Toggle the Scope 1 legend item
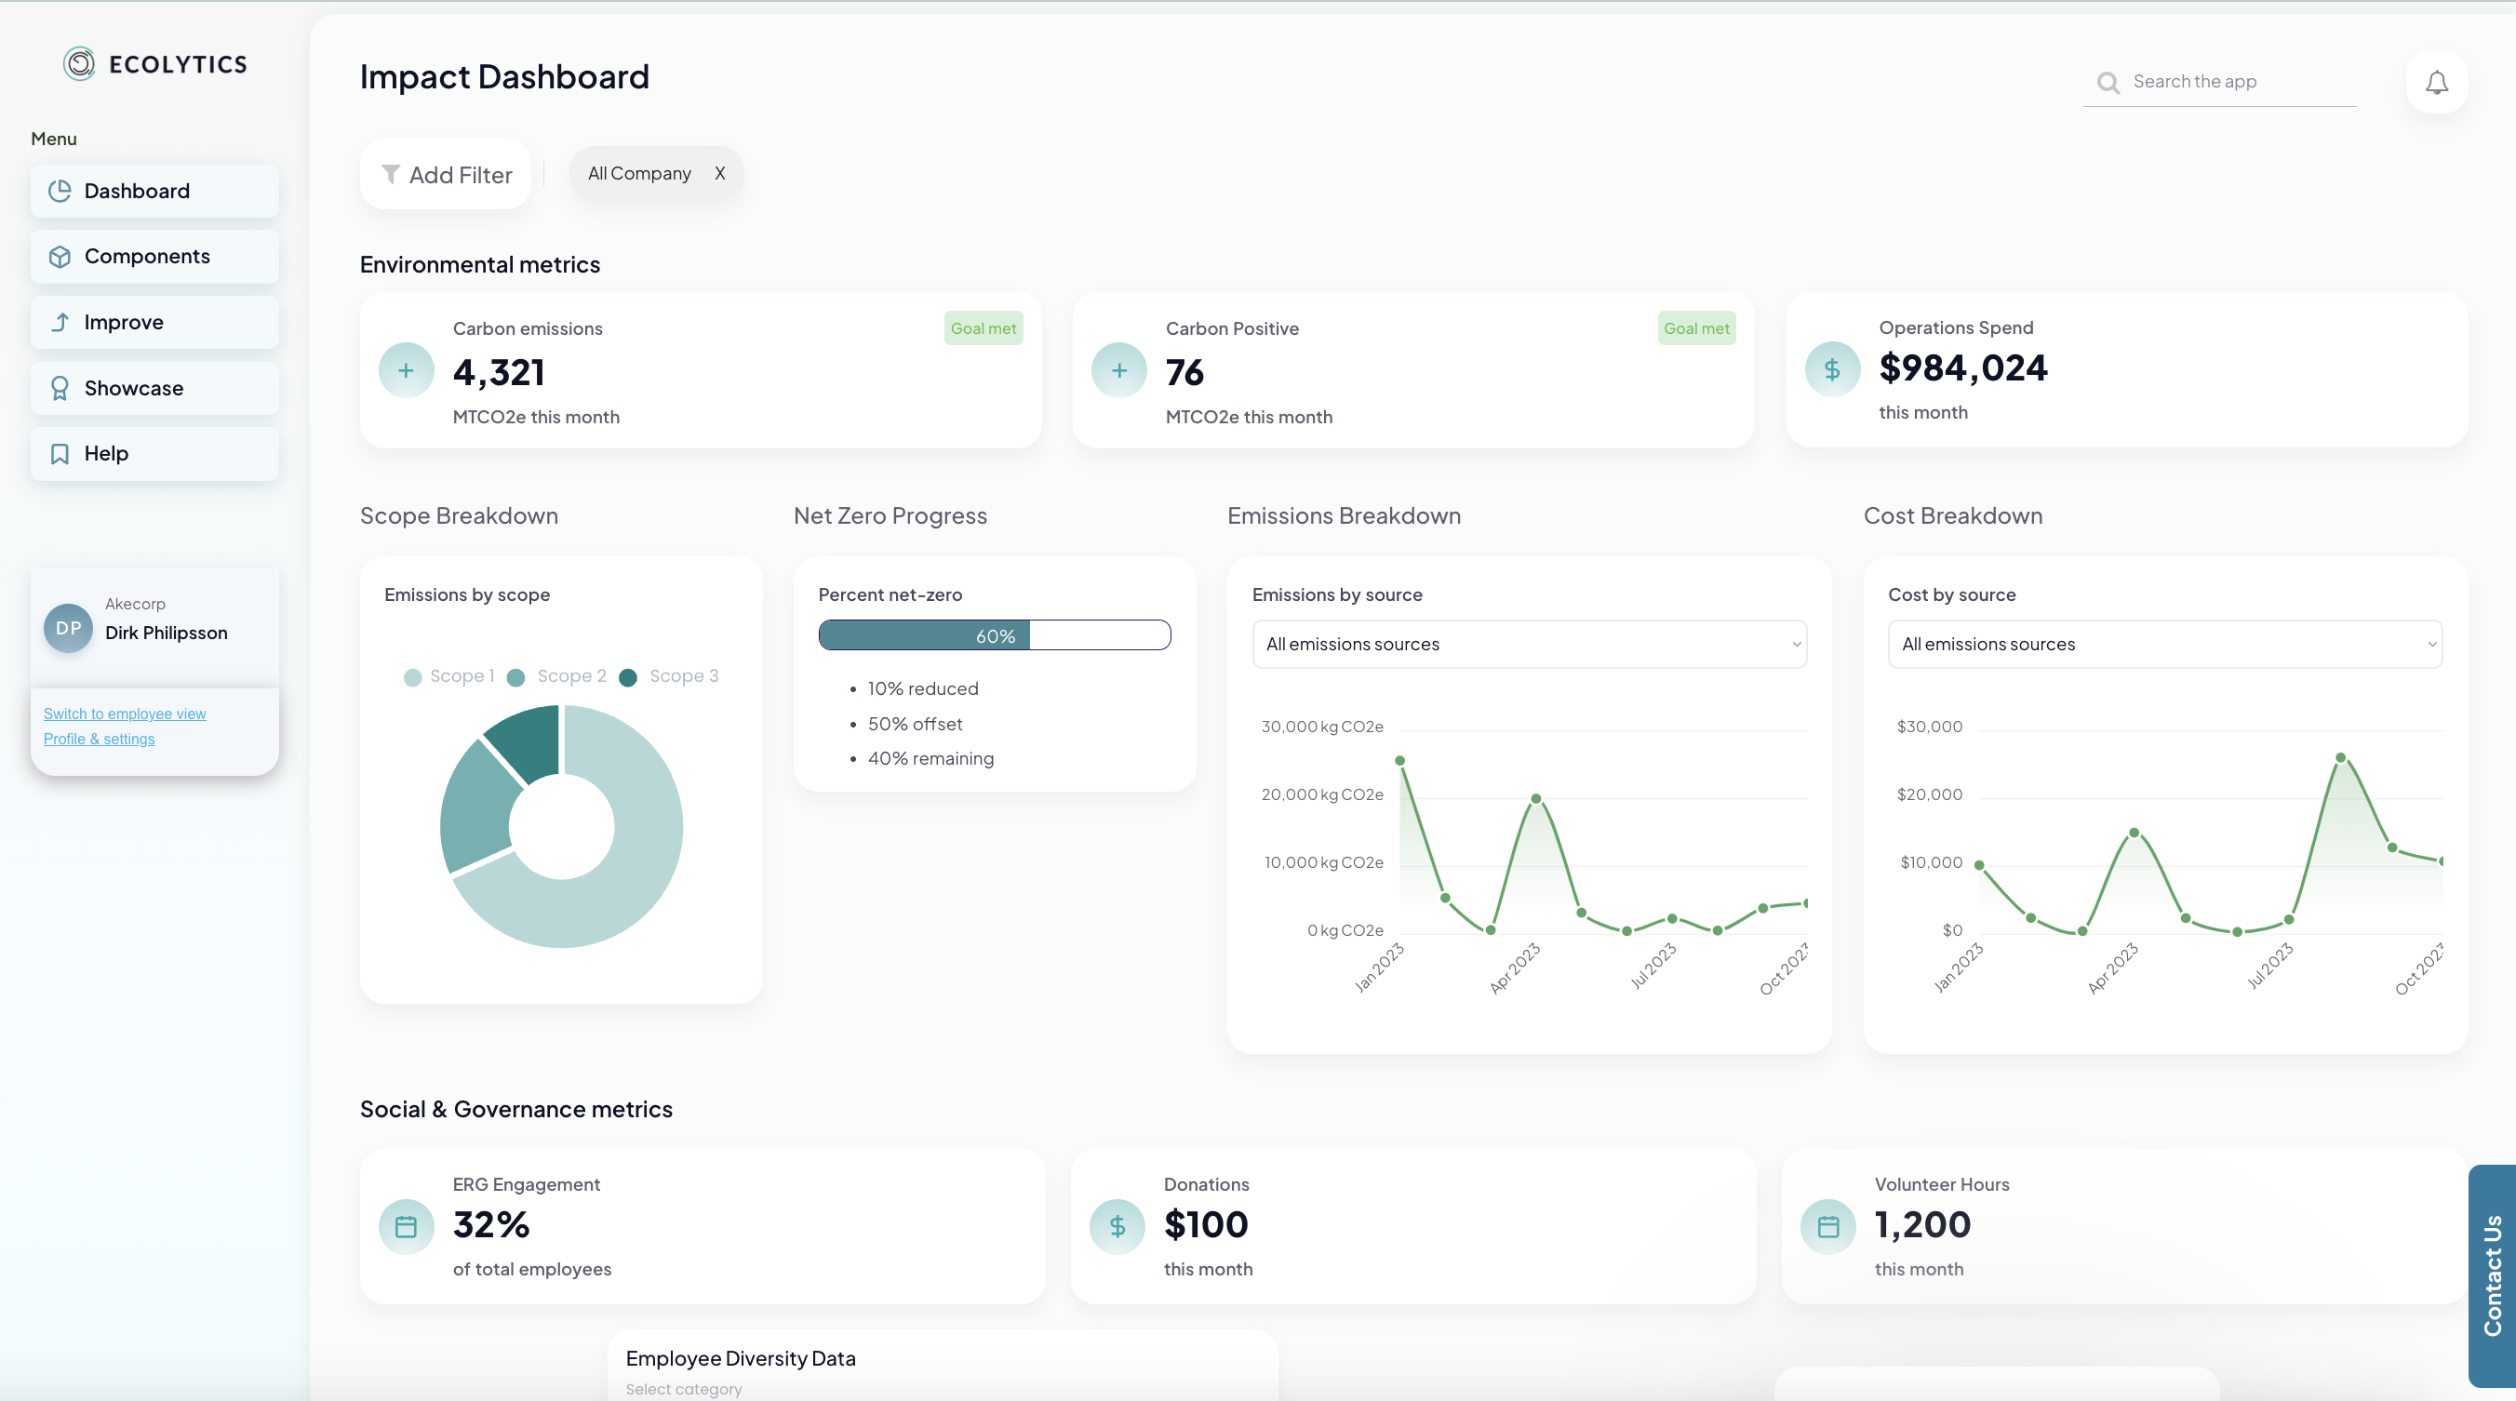This screenshot has height=1401, width=2516. [x=450, y=675]
